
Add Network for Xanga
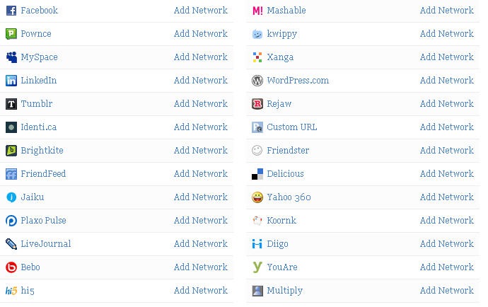click(x=447, y=57)
